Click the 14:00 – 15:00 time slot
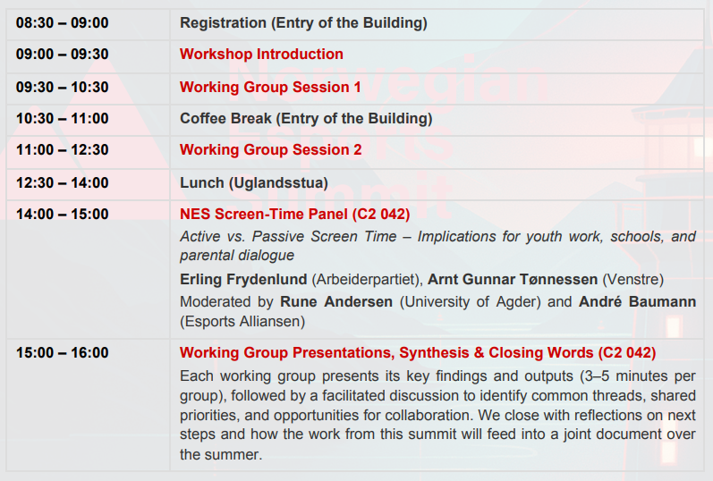The image size is (713, 481). [x=62, y=215]
